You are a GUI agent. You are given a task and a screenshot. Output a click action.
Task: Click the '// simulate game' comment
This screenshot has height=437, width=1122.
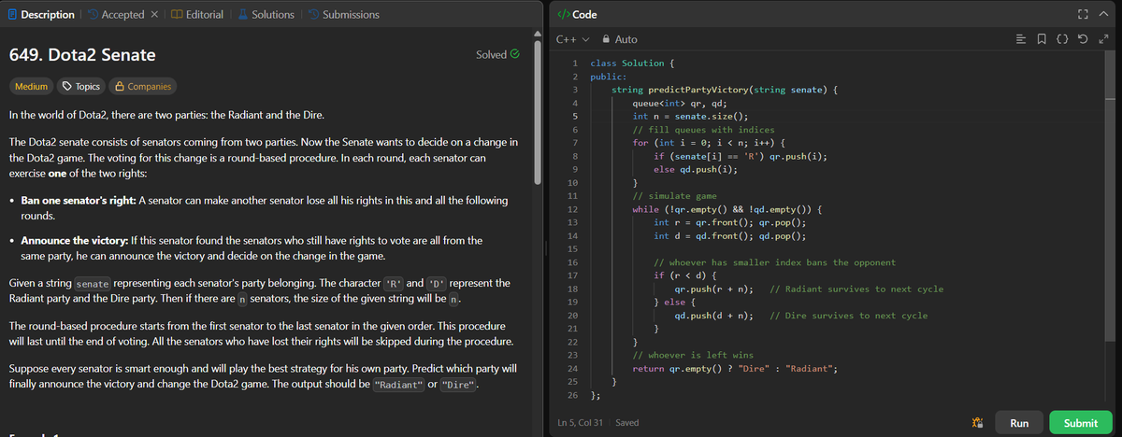(675, 196)
